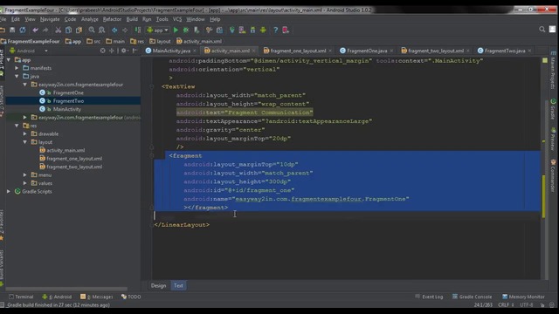
Task: Collapse the java folder
Action: 17,76
